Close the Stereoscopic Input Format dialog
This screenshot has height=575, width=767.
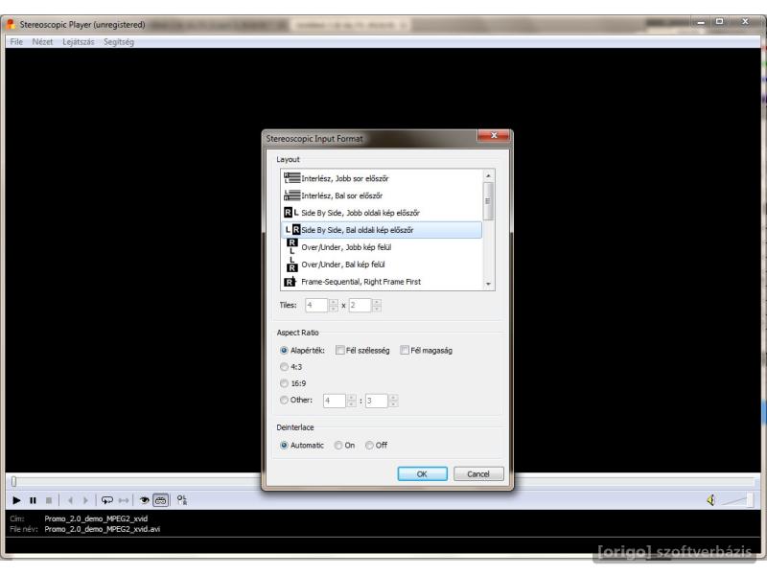point(494,135)
